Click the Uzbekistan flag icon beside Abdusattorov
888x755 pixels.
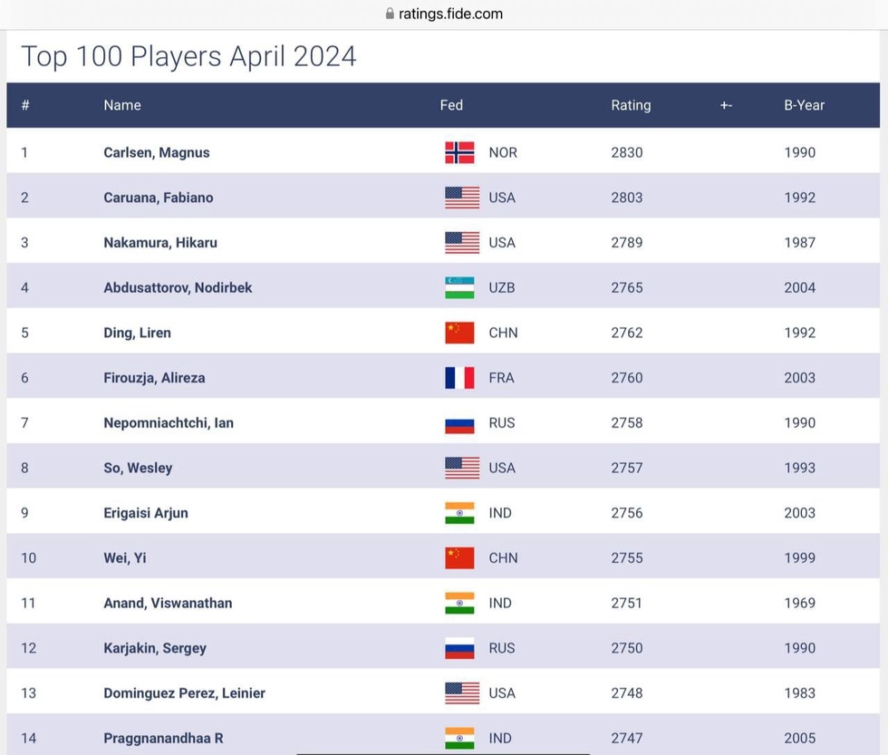click(459, 287)
